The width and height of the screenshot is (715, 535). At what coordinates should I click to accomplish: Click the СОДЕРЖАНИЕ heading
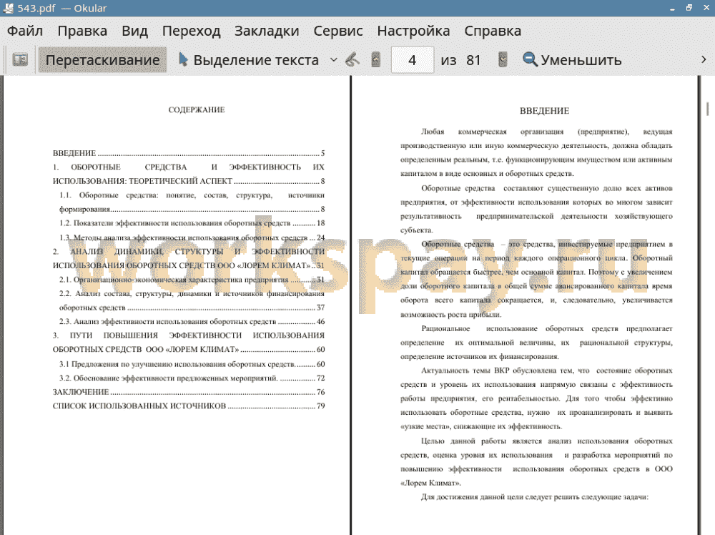(197, 110)
